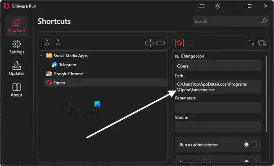
Task: Click the import shortcuts file icon
Action: coord(45,43)
